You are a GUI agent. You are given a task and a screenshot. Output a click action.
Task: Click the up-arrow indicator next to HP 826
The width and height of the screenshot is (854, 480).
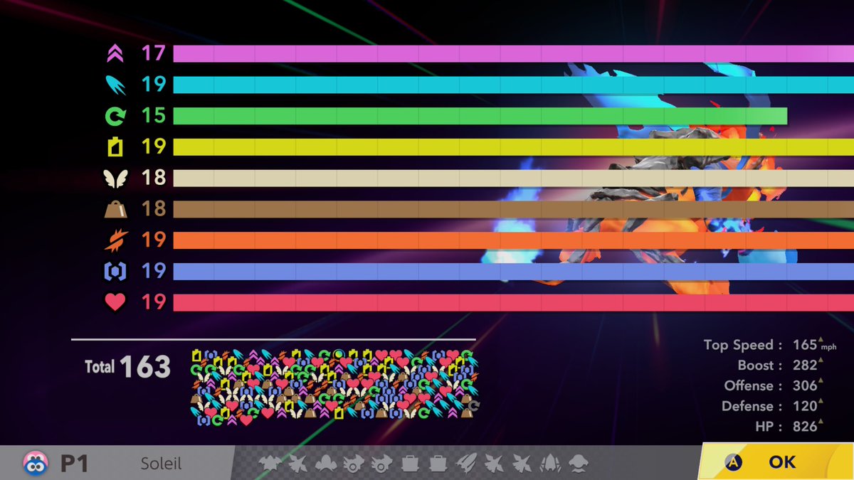click(x=822, y=422)
